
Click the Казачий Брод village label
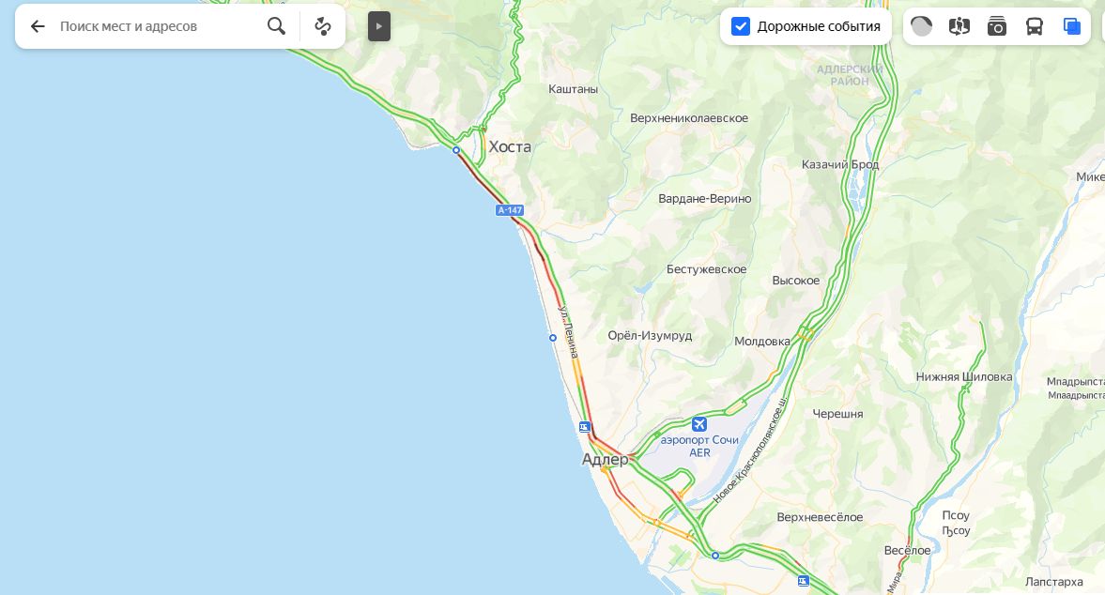coord(840,164)
